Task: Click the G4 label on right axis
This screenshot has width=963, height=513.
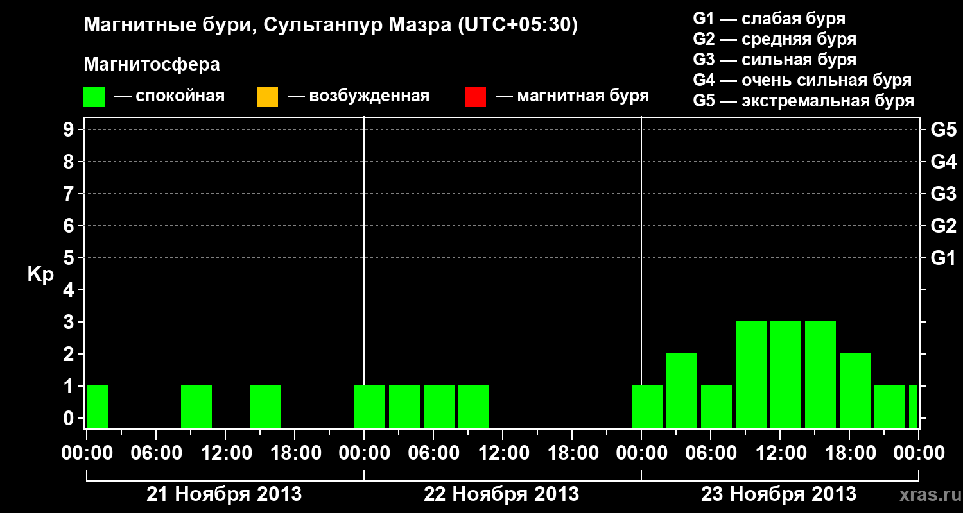Action: click(x=943, y=162)
